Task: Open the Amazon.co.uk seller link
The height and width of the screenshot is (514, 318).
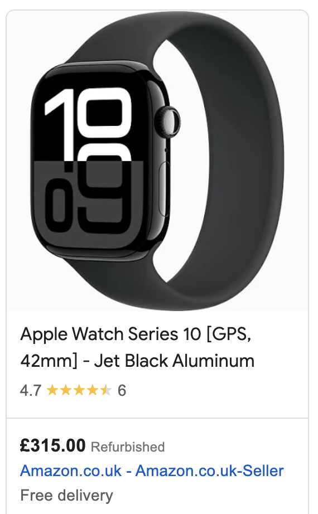Action: [152, 471]
